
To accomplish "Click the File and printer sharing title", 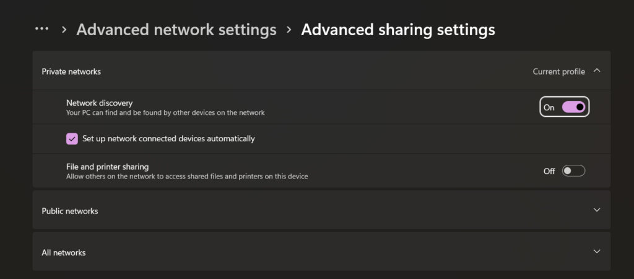I will (x=107, y=167).
